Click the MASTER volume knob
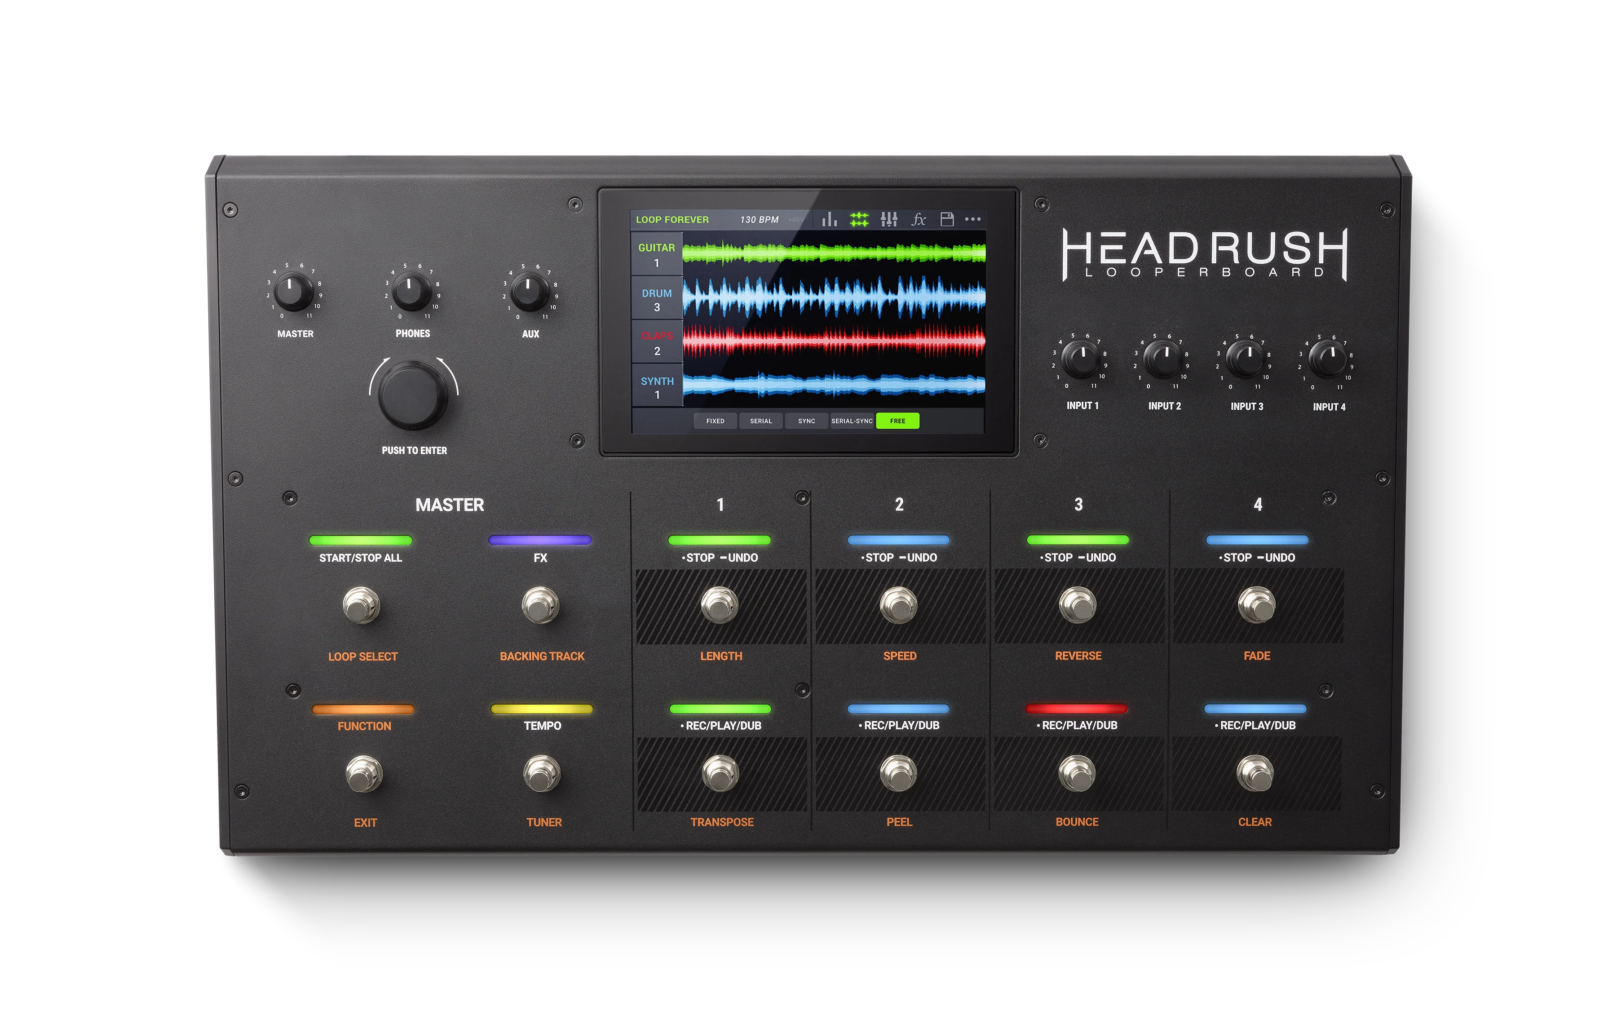 tap(293, 292)
